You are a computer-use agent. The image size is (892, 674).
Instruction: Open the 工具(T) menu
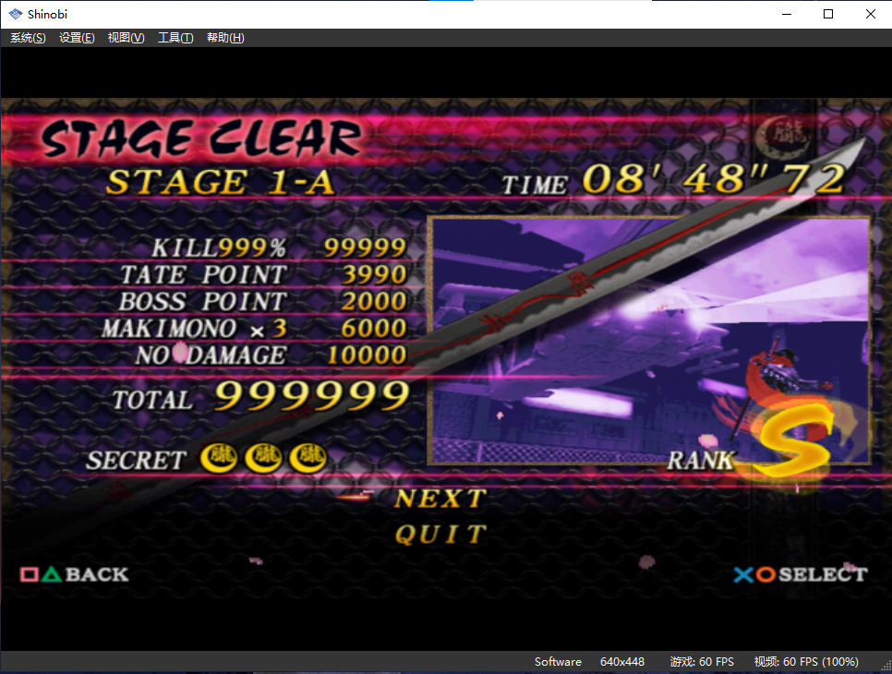175,38
